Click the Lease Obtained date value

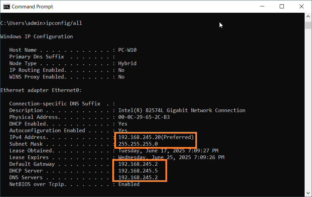coord(168,151)
